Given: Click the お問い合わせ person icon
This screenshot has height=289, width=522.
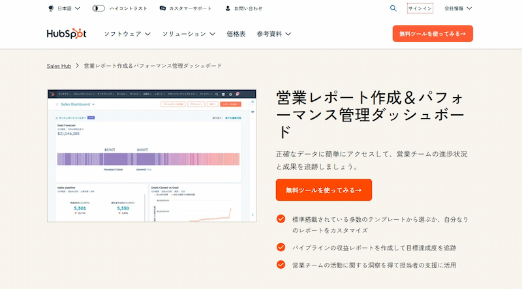Looking at the screenshot, I should point(228,8).
